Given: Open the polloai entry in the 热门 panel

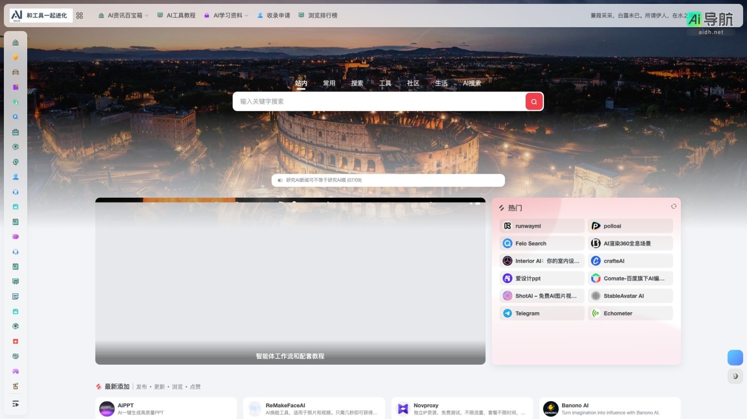Looking at the screenshot, I should pos(612,226).
